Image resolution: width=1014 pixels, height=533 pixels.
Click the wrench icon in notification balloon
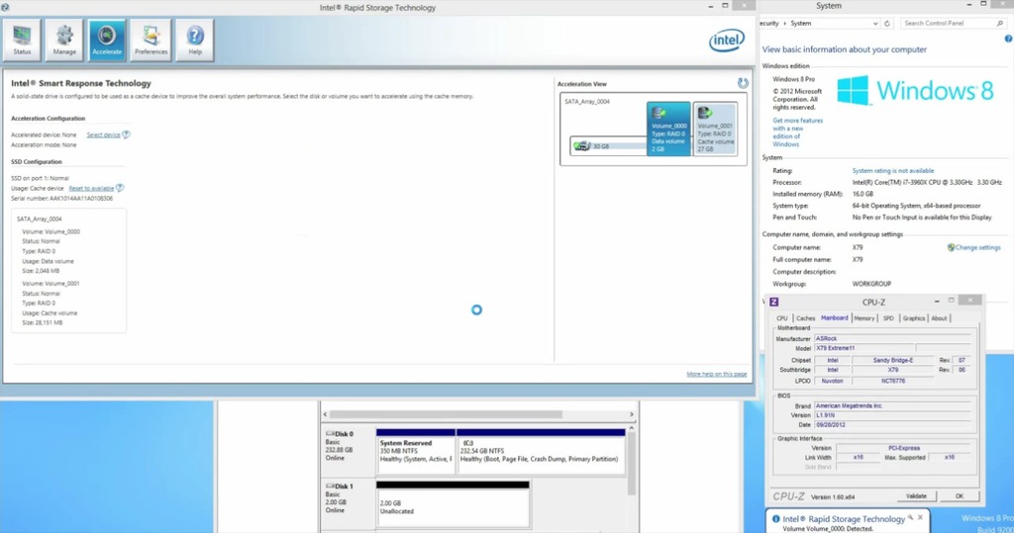[910, 517]
